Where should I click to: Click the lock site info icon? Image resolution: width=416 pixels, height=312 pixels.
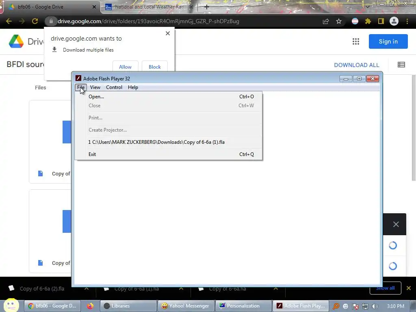[x=51, y=21]
